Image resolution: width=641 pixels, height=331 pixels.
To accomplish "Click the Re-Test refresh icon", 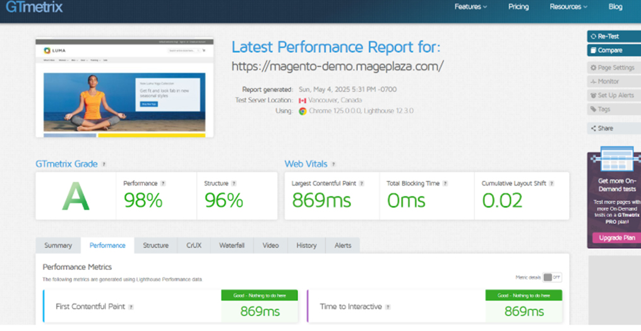I will [x=594, y=37].
